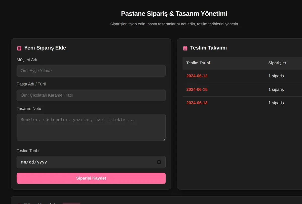
Task: Click the Müşteri Adı label
Action: 27,60
